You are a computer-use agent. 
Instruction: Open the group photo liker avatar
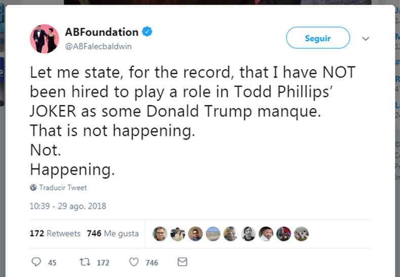point(301,234)
